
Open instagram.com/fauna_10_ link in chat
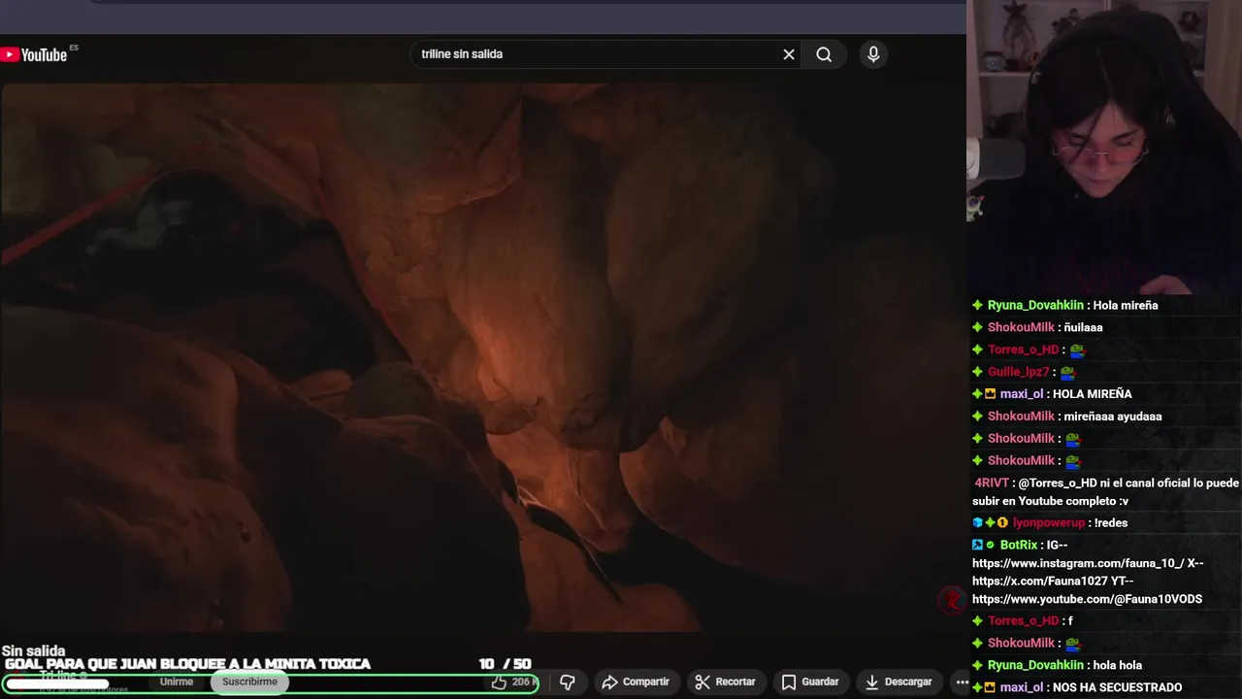[1078, 563]
